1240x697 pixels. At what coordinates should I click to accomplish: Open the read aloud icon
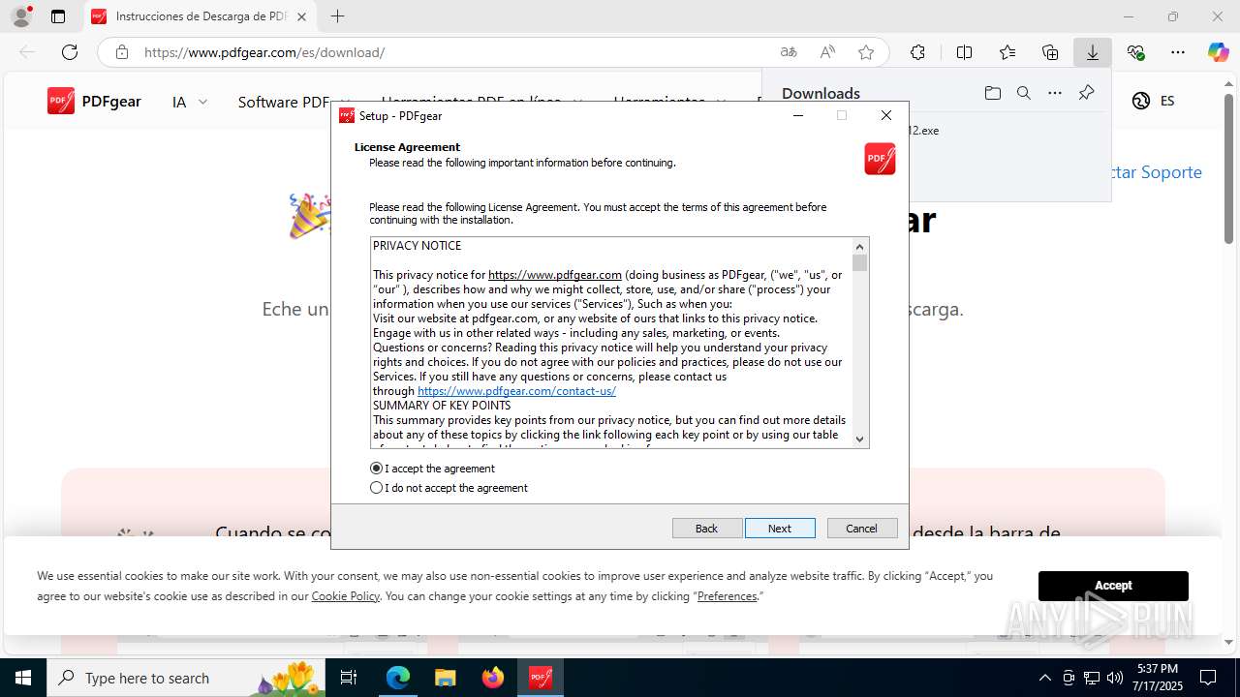tap(827, 52)
